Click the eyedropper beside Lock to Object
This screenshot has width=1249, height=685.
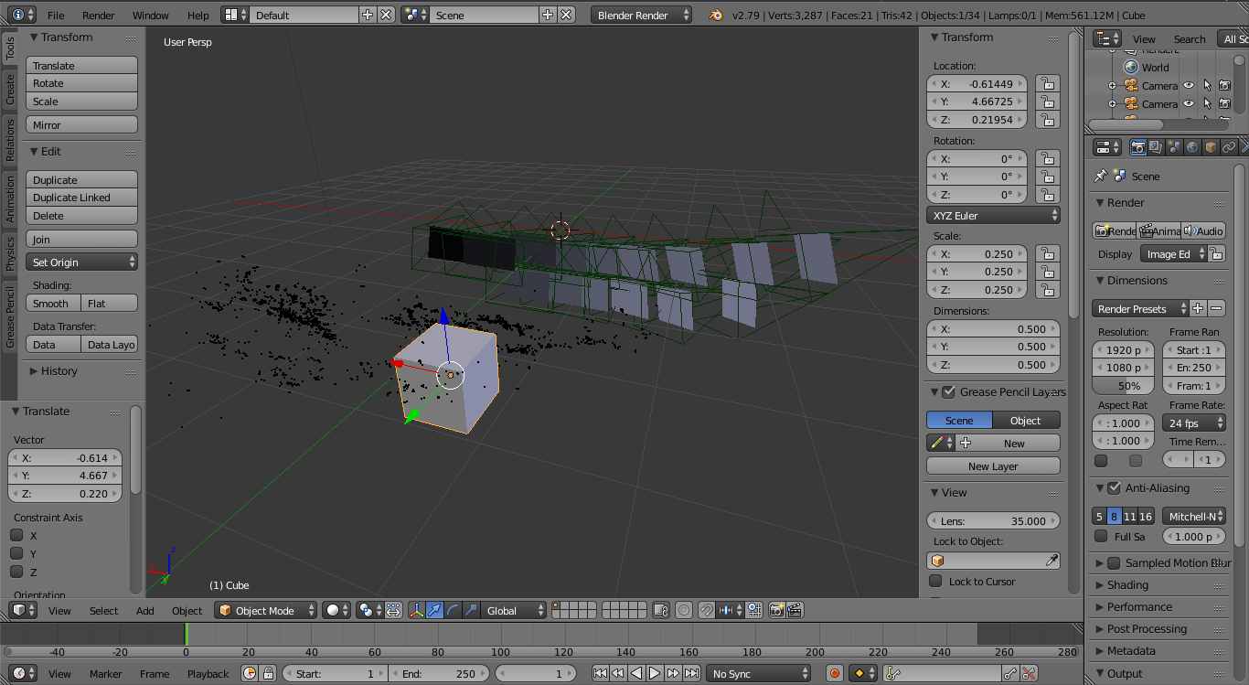click(x=1052, y=561)
